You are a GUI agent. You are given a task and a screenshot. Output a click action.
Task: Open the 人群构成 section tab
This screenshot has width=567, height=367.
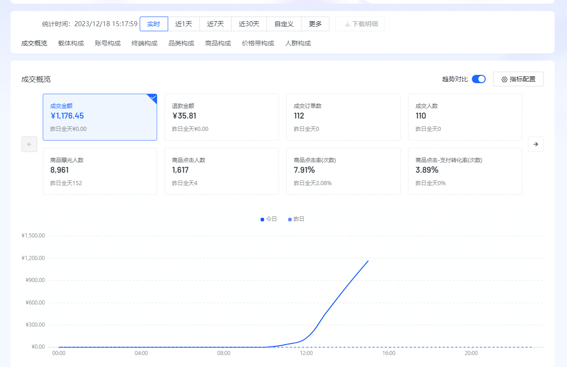298,43
